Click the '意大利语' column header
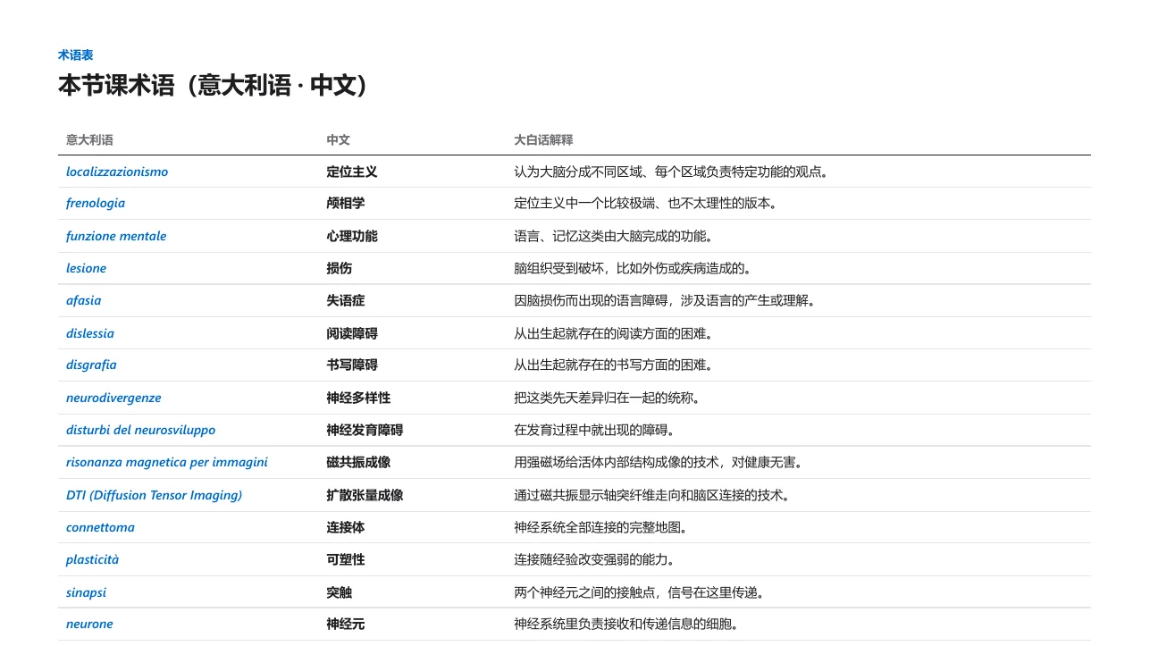1150x646 pixels. [89, 140]
